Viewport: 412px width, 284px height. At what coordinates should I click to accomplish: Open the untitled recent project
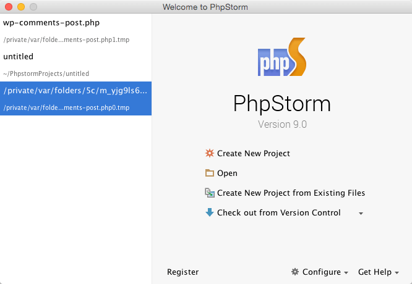pos(75,64)
